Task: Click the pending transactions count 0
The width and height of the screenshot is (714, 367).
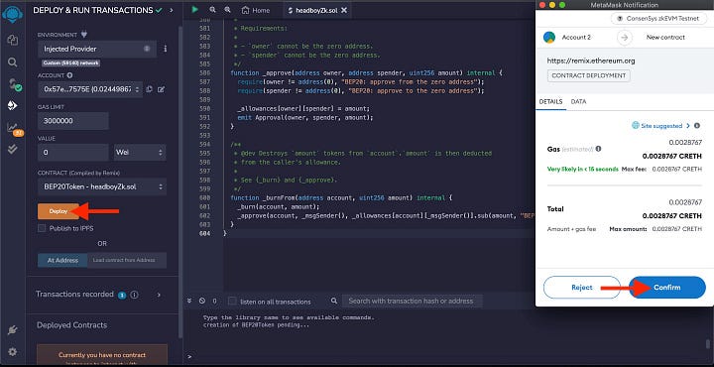Action: [214, 301]
